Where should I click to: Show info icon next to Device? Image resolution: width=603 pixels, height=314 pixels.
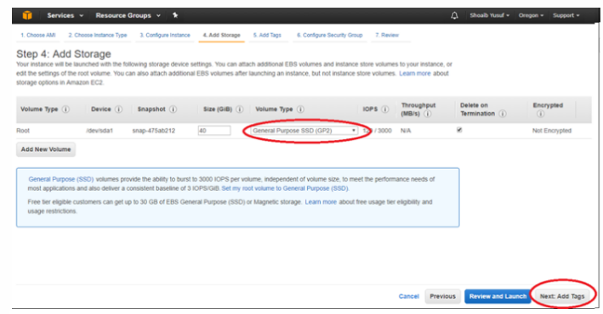click(x=118, y=109)
